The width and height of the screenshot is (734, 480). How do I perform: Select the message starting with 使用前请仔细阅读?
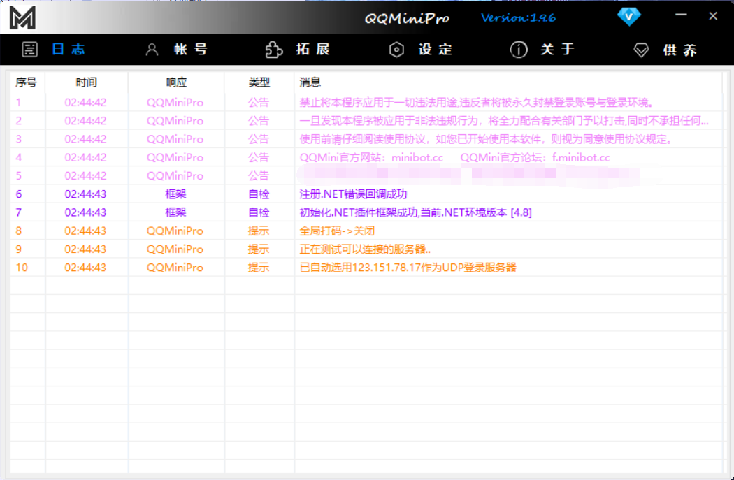[486, 139]
